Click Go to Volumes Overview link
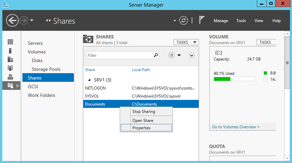The image size is (292, 163). 235,127
